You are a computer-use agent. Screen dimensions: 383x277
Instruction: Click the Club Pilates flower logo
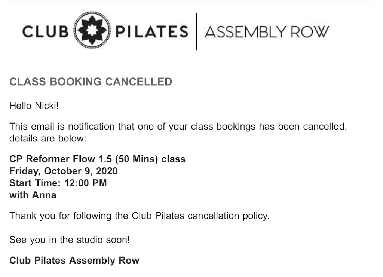[x=92, y=31]
